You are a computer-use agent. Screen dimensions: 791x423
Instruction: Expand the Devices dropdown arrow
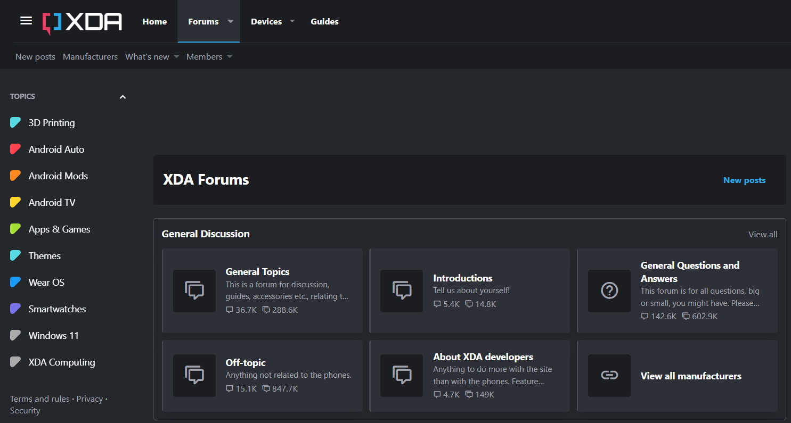point(292,21)
